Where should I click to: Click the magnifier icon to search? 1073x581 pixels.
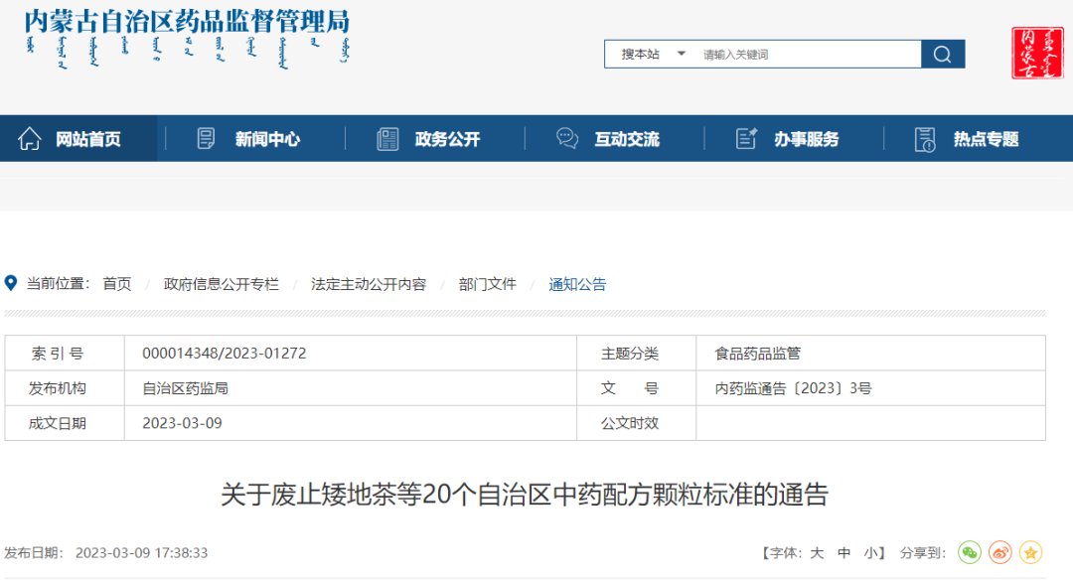click(941, 54)
